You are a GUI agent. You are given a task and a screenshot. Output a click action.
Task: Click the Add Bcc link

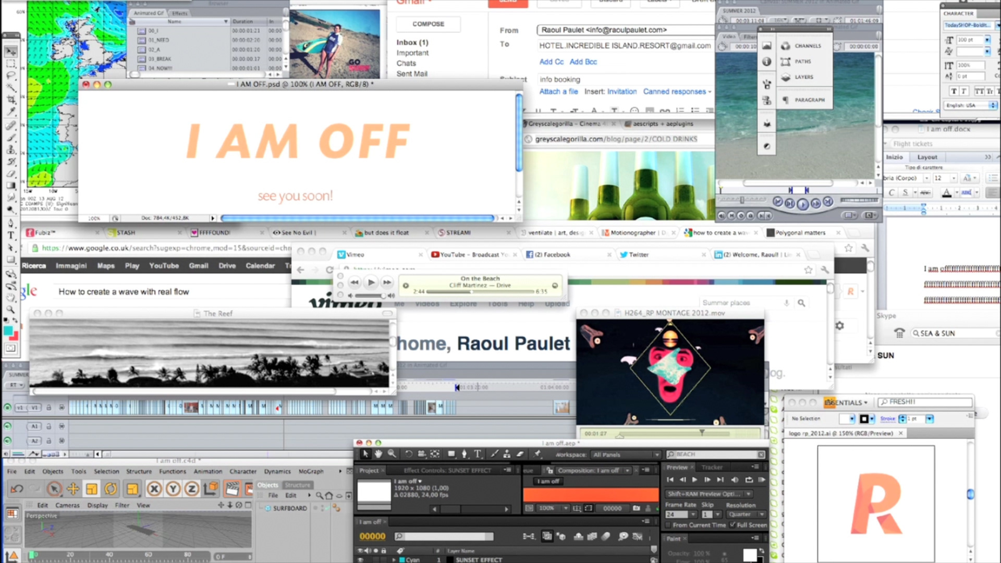[583, 62]
